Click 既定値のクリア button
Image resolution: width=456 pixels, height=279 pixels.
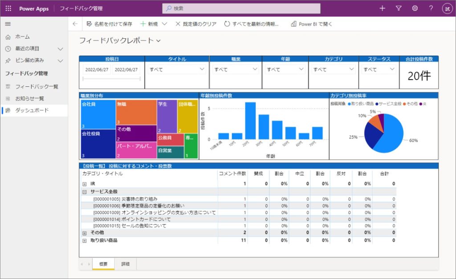(x=196, y=24)
